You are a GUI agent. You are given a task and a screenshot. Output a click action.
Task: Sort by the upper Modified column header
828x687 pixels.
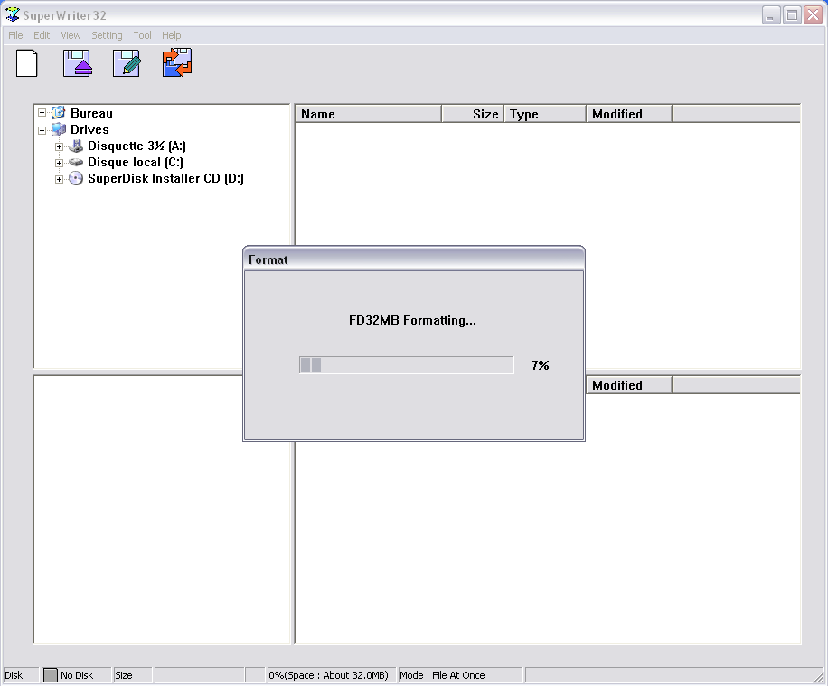pos(628,114)
